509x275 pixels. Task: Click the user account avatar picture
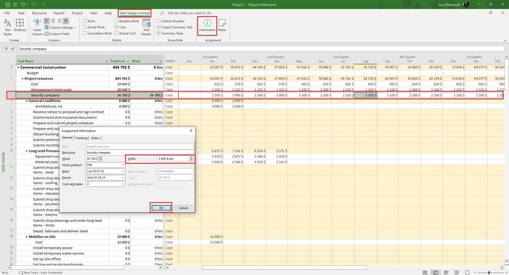(x=466, y=4)
